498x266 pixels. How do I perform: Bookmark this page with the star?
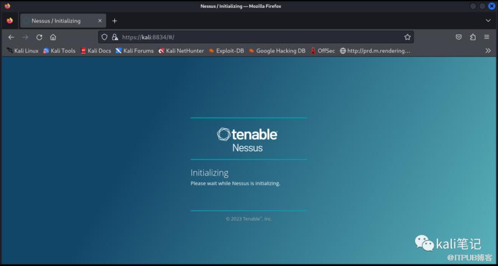(x=407, y=37)
